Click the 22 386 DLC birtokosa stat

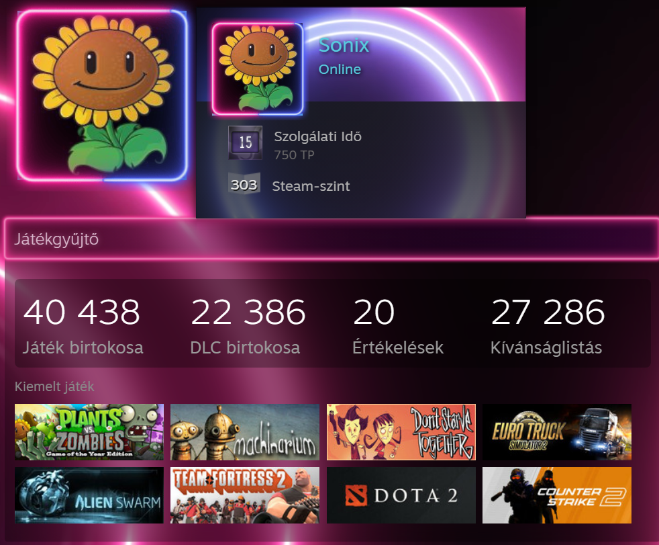[x=248, y=326]
